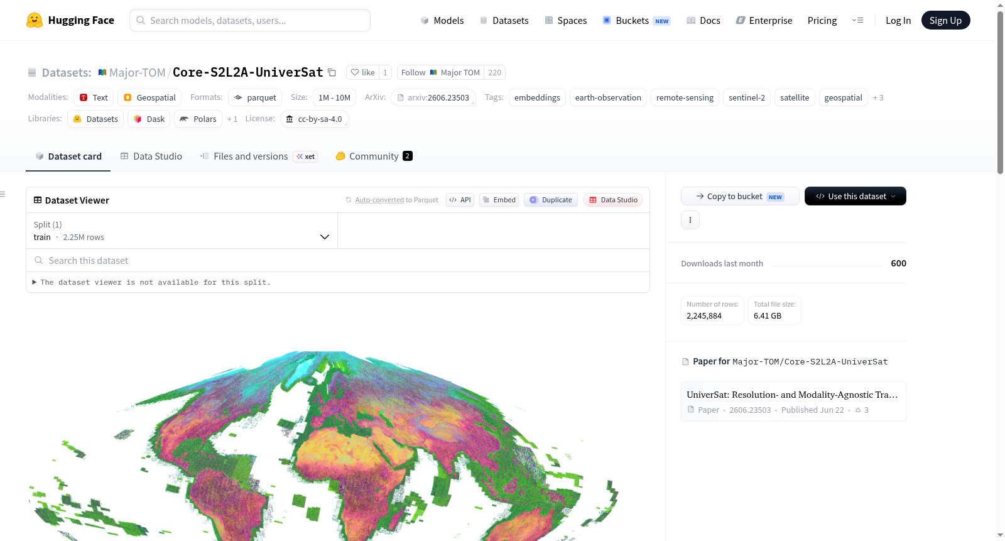Click the 1M - 10M size tag

[x=334, y=98]
